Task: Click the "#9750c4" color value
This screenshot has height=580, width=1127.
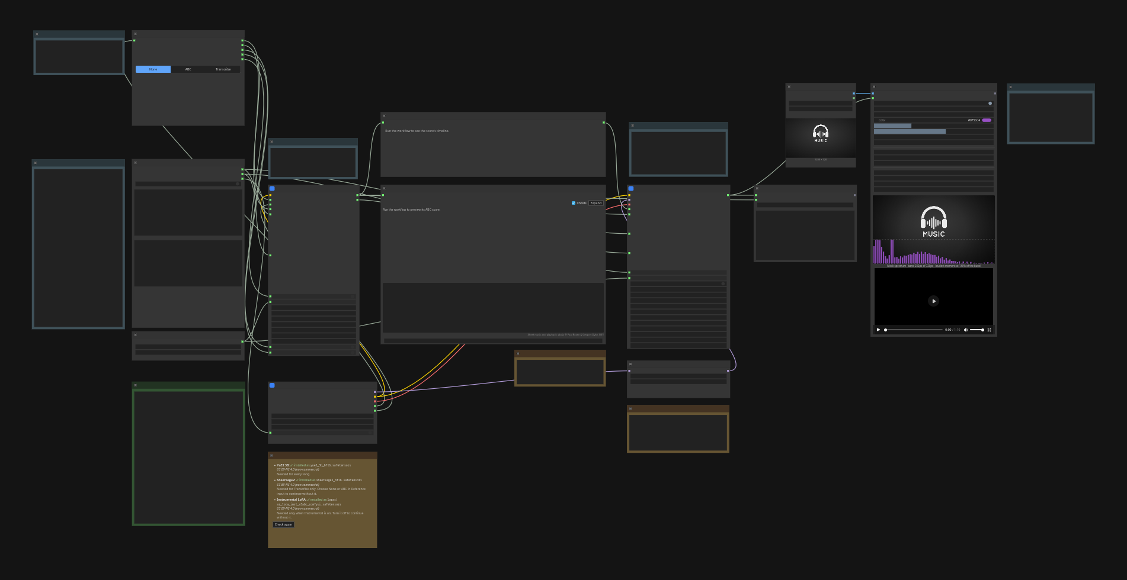Action: pyautogui.click(x=974, y=120)
